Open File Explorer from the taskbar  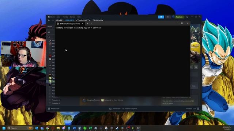click(58, 128)
